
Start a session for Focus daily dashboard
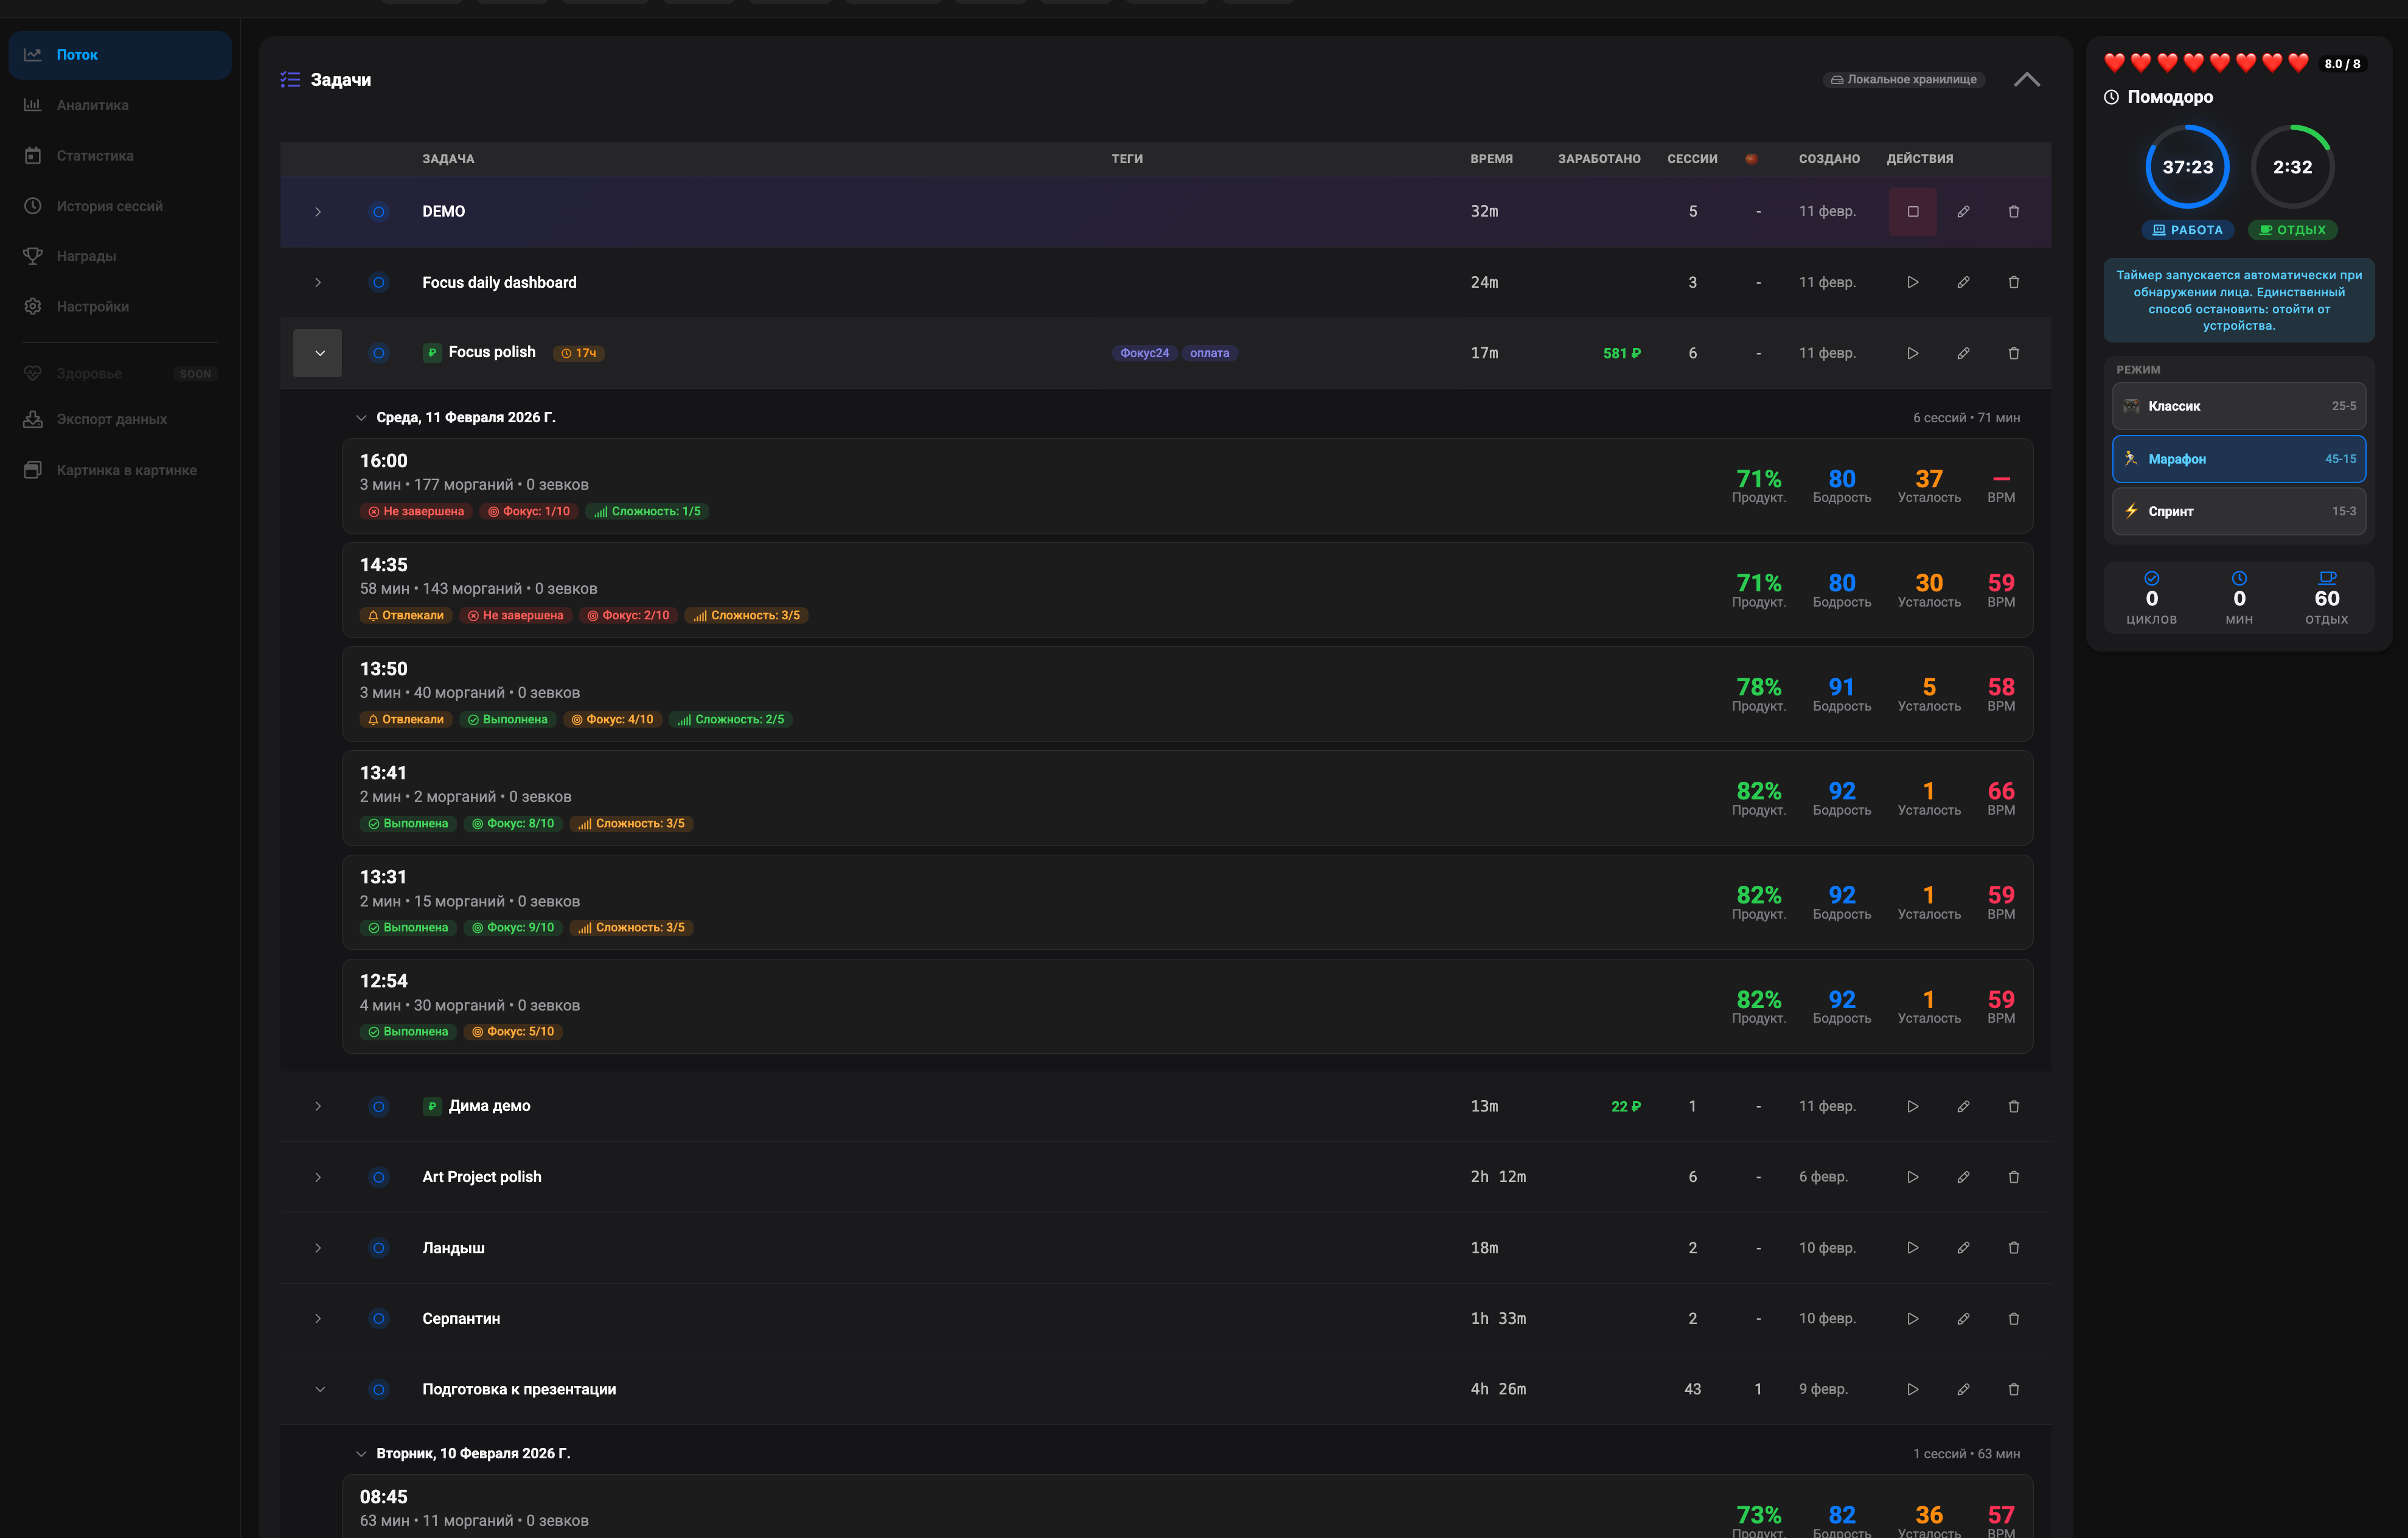pos(1913,282)
